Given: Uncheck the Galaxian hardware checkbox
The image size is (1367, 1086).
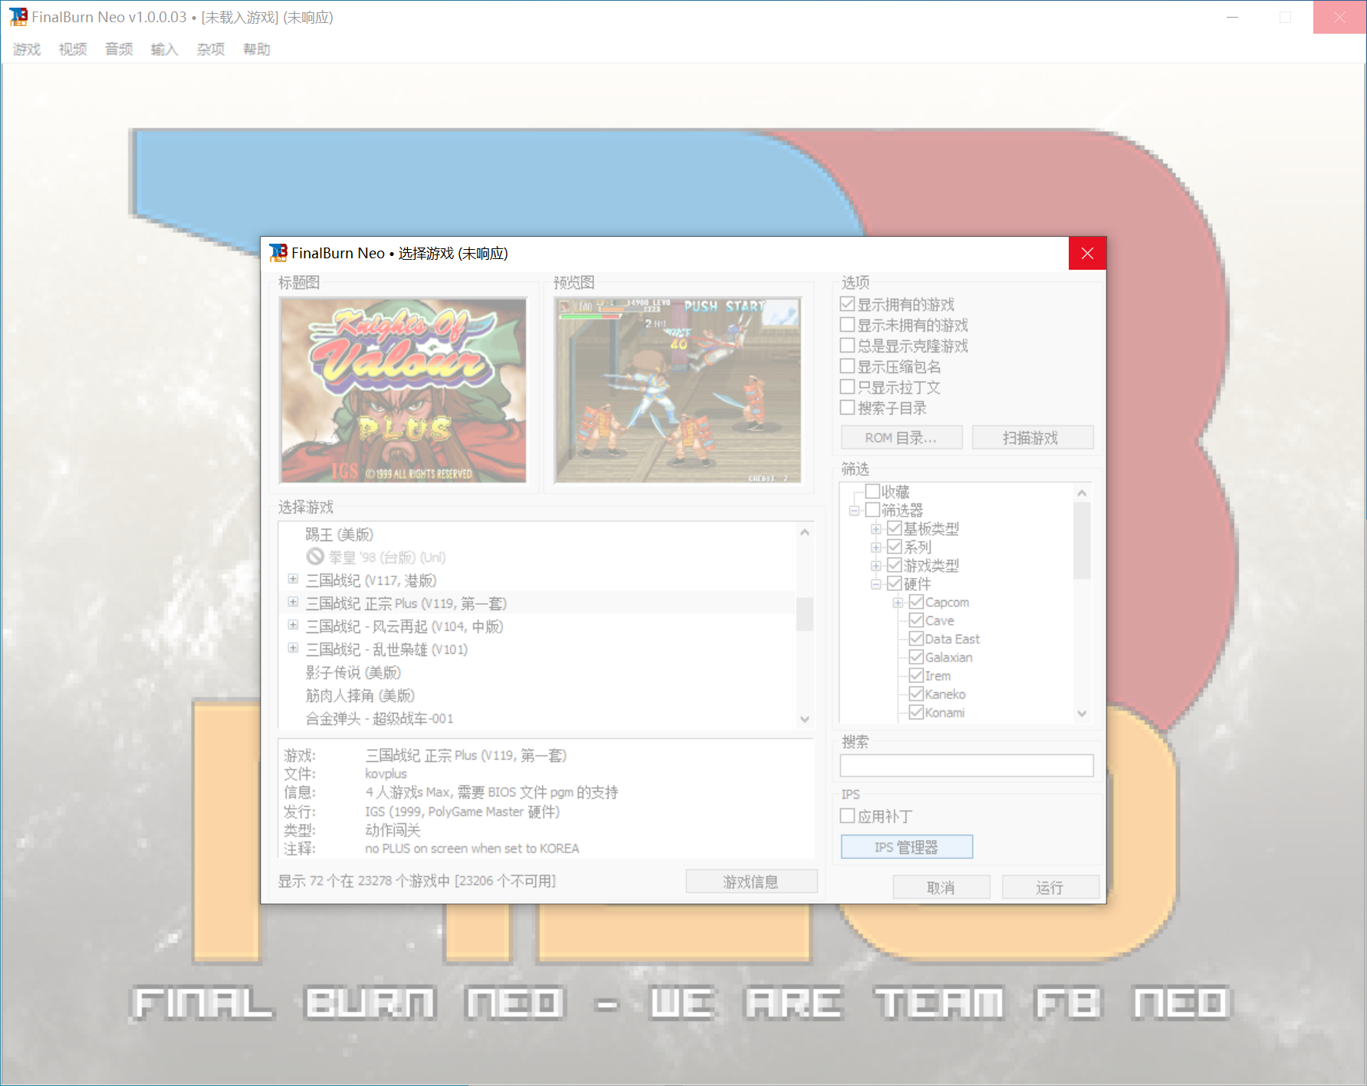Looking at the screenshot, I should click(x=916, y=657).
